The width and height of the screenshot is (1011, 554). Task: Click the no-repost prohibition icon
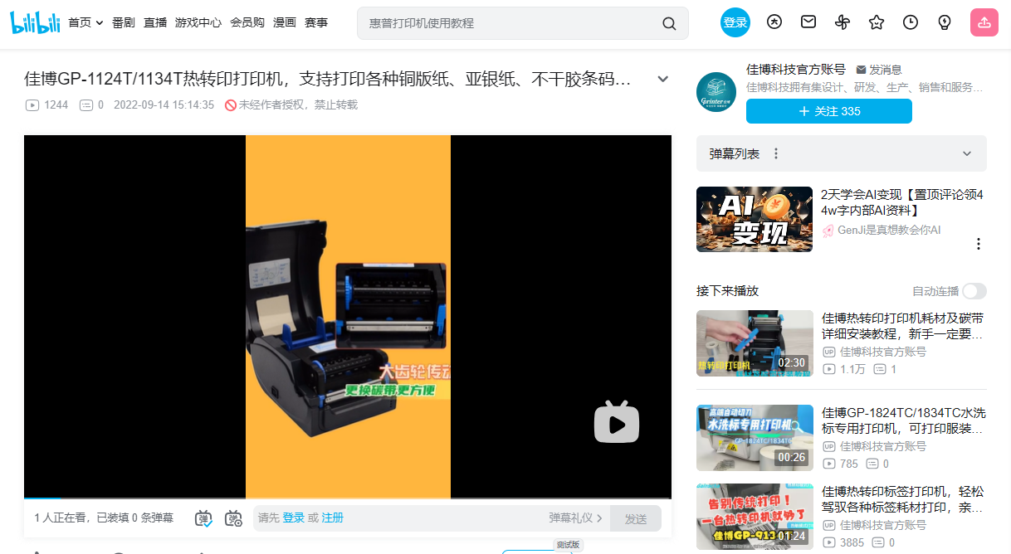pos(231,105)
